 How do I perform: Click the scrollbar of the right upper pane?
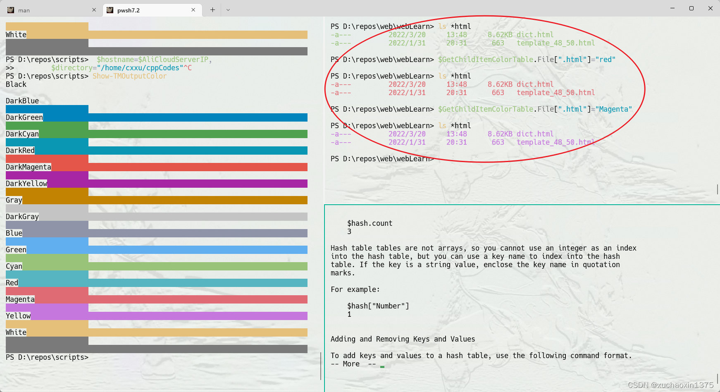pos(717,189)
